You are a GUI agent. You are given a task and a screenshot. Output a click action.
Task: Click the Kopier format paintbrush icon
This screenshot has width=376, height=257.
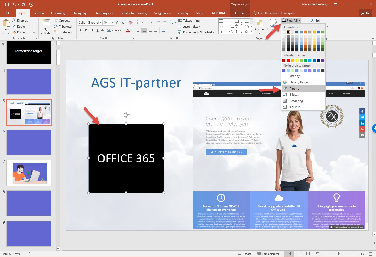(x=15, y=32)
